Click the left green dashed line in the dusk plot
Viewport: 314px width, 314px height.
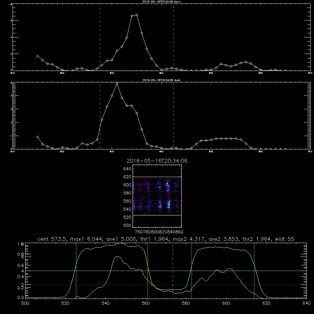(100, 116)
